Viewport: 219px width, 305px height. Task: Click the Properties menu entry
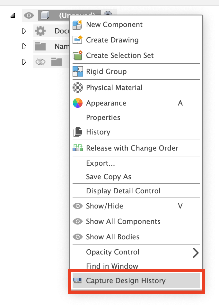[103, 117]
